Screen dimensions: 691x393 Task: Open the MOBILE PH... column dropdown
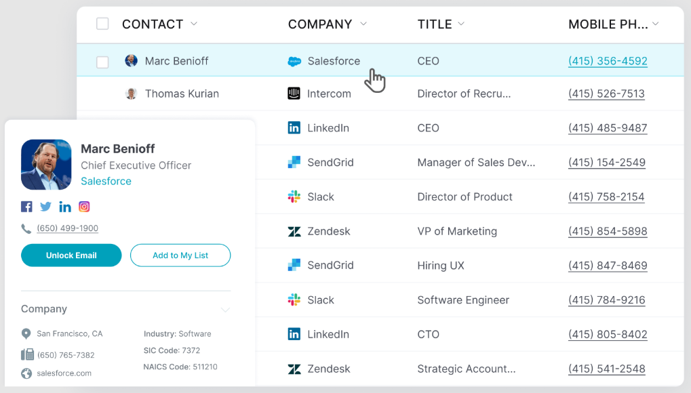[x=655, y=24]
